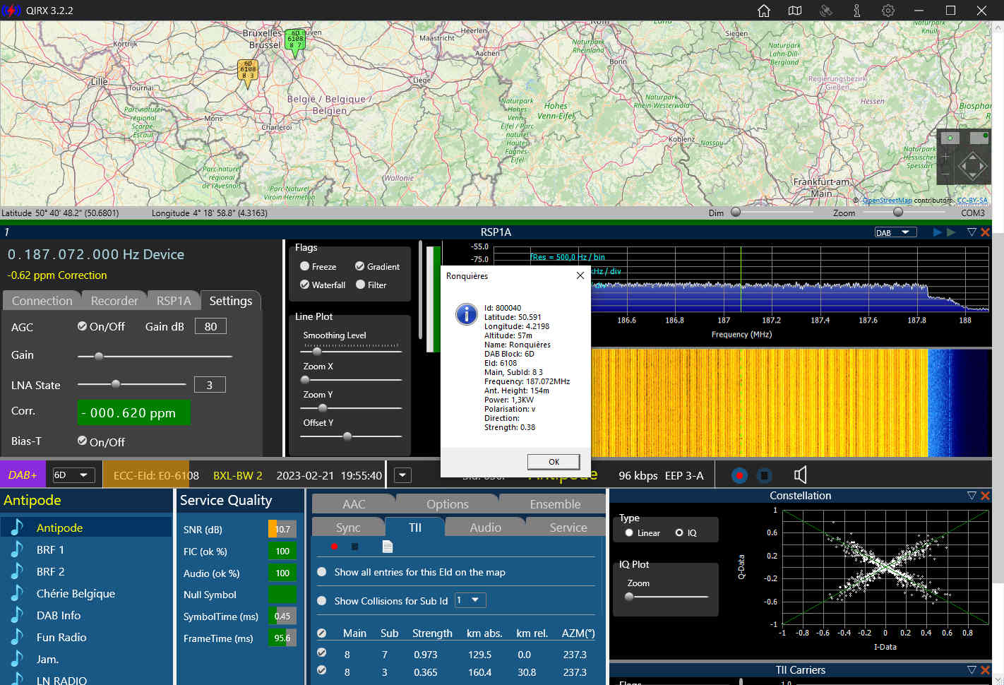Click the TII log file document icon
The width and height of the screenshot is (1004, 685).
tap(387, 547)
